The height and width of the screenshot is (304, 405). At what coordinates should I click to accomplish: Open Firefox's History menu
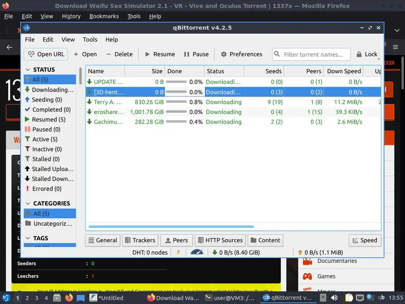click(x=71, y=16)
